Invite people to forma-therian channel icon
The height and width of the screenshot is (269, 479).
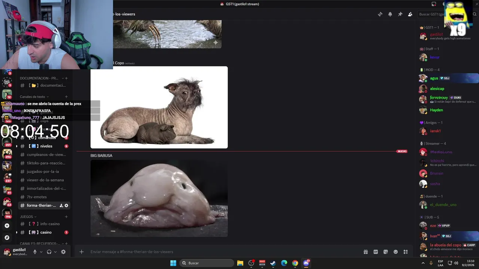[61, 205]
